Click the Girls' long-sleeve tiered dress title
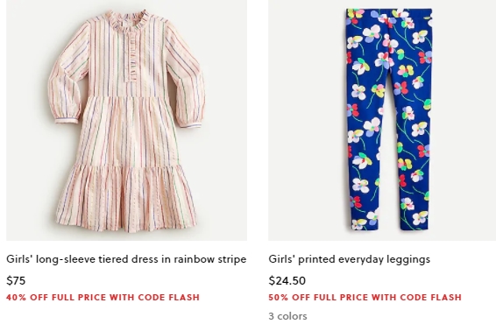496x324 pixels. coord(126,259)
